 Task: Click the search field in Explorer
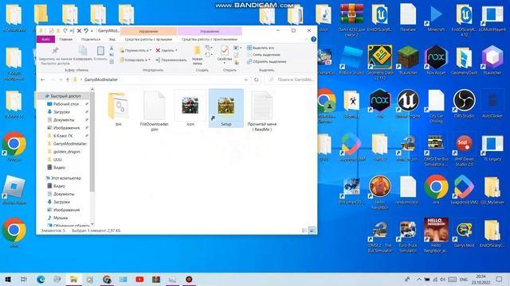[x=290, y=79]
